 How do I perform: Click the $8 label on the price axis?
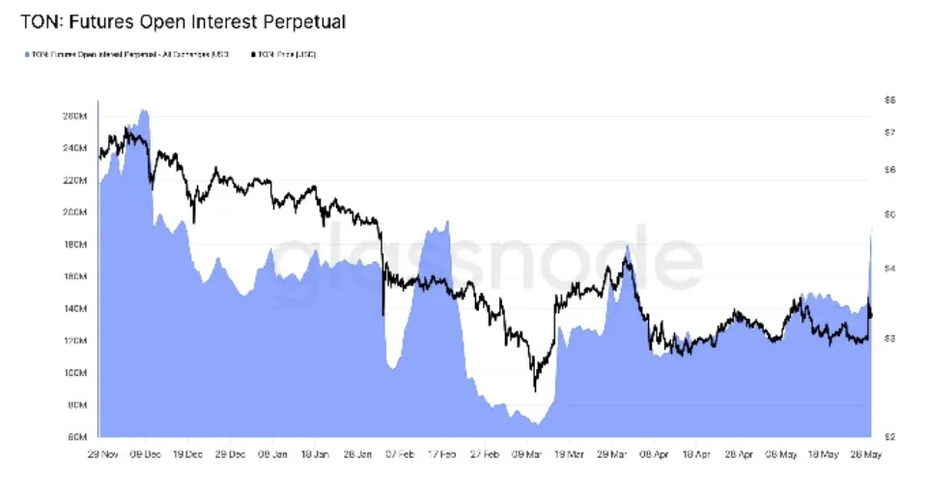coord(888,100)
